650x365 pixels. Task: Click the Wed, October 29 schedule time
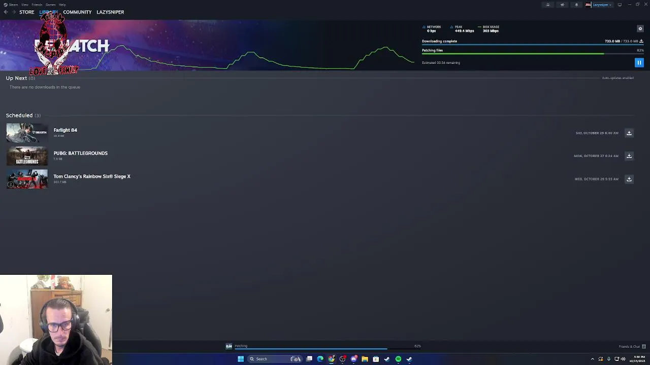point(596,179)
